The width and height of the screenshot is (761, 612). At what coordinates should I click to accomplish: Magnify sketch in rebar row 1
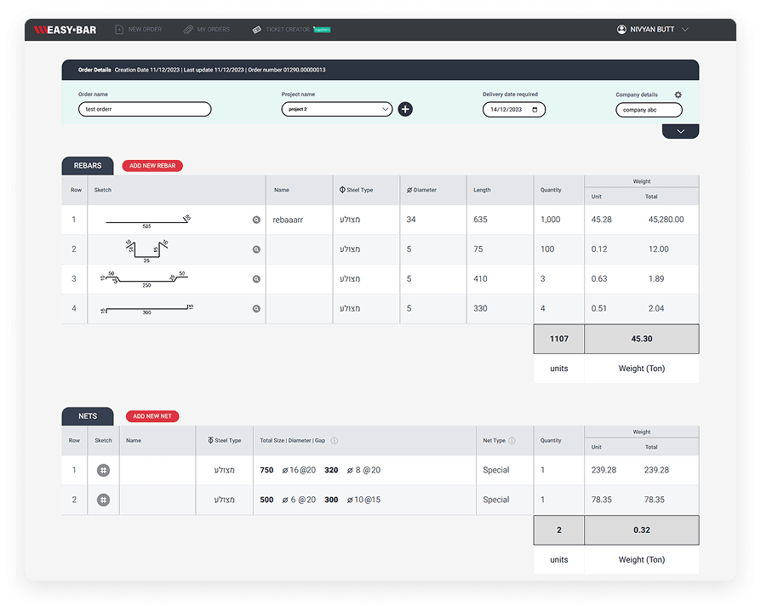(256, 220)
